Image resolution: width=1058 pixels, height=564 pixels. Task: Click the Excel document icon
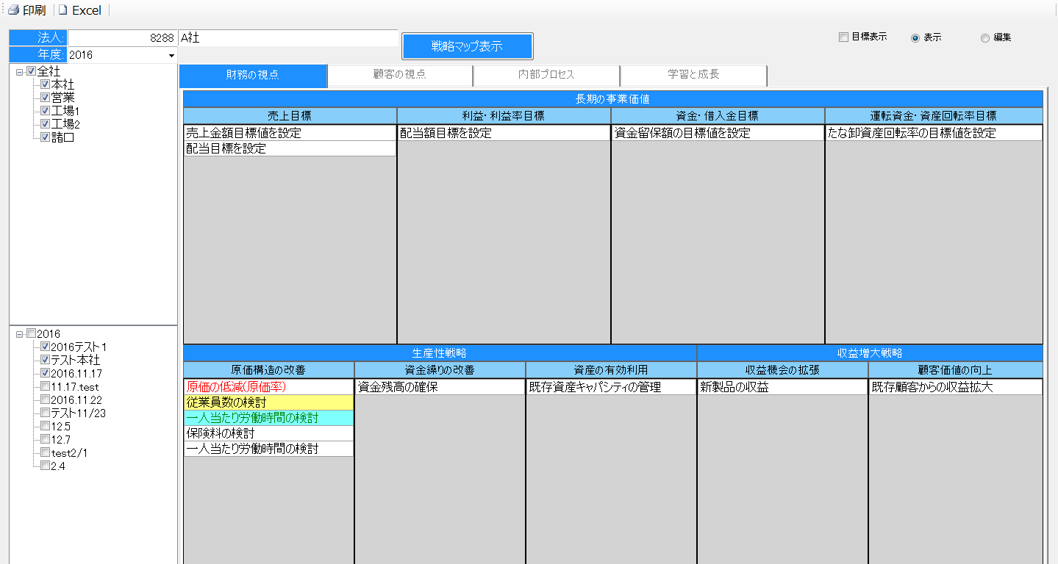pos(63,10)
